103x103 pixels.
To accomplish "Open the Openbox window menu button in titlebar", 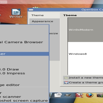I will [31, 10].
